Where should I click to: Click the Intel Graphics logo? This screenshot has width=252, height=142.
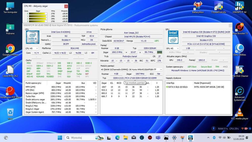tap(173, 37)
